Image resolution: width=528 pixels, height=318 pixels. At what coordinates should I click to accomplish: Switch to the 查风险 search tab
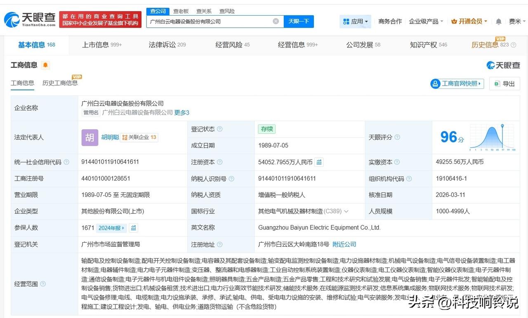227,11
